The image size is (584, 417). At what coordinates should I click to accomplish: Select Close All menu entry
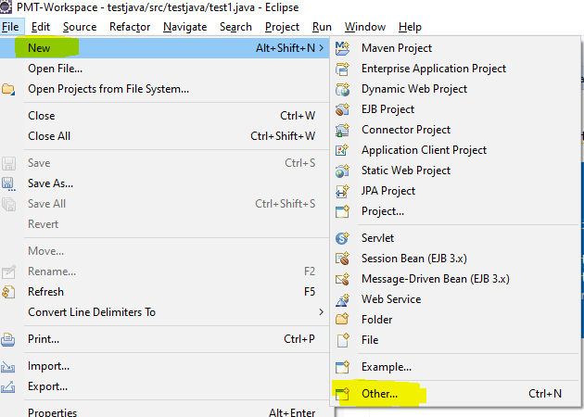click(x=165, y=136)
